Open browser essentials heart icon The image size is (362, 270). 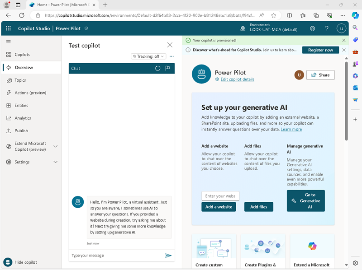(x=329, y=15)
